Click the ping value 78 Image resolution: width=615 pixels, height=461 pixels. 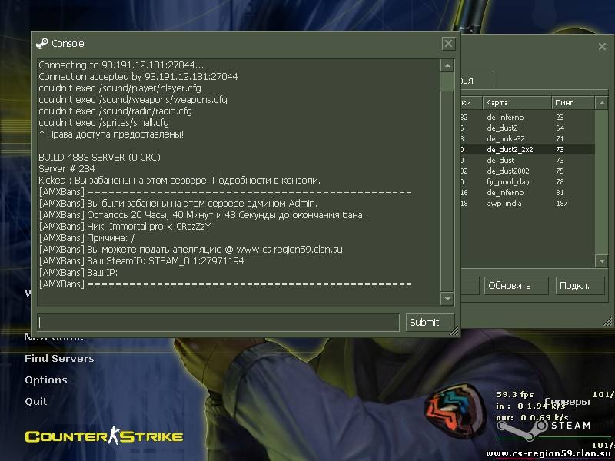(x=560, y=182)
